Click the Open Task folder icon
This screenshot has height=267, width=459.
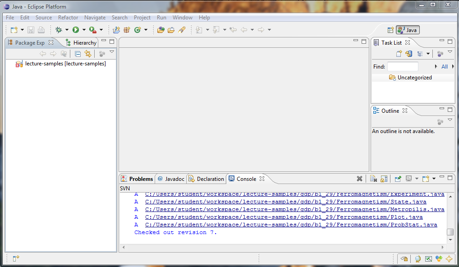click(x=171, y=30)
